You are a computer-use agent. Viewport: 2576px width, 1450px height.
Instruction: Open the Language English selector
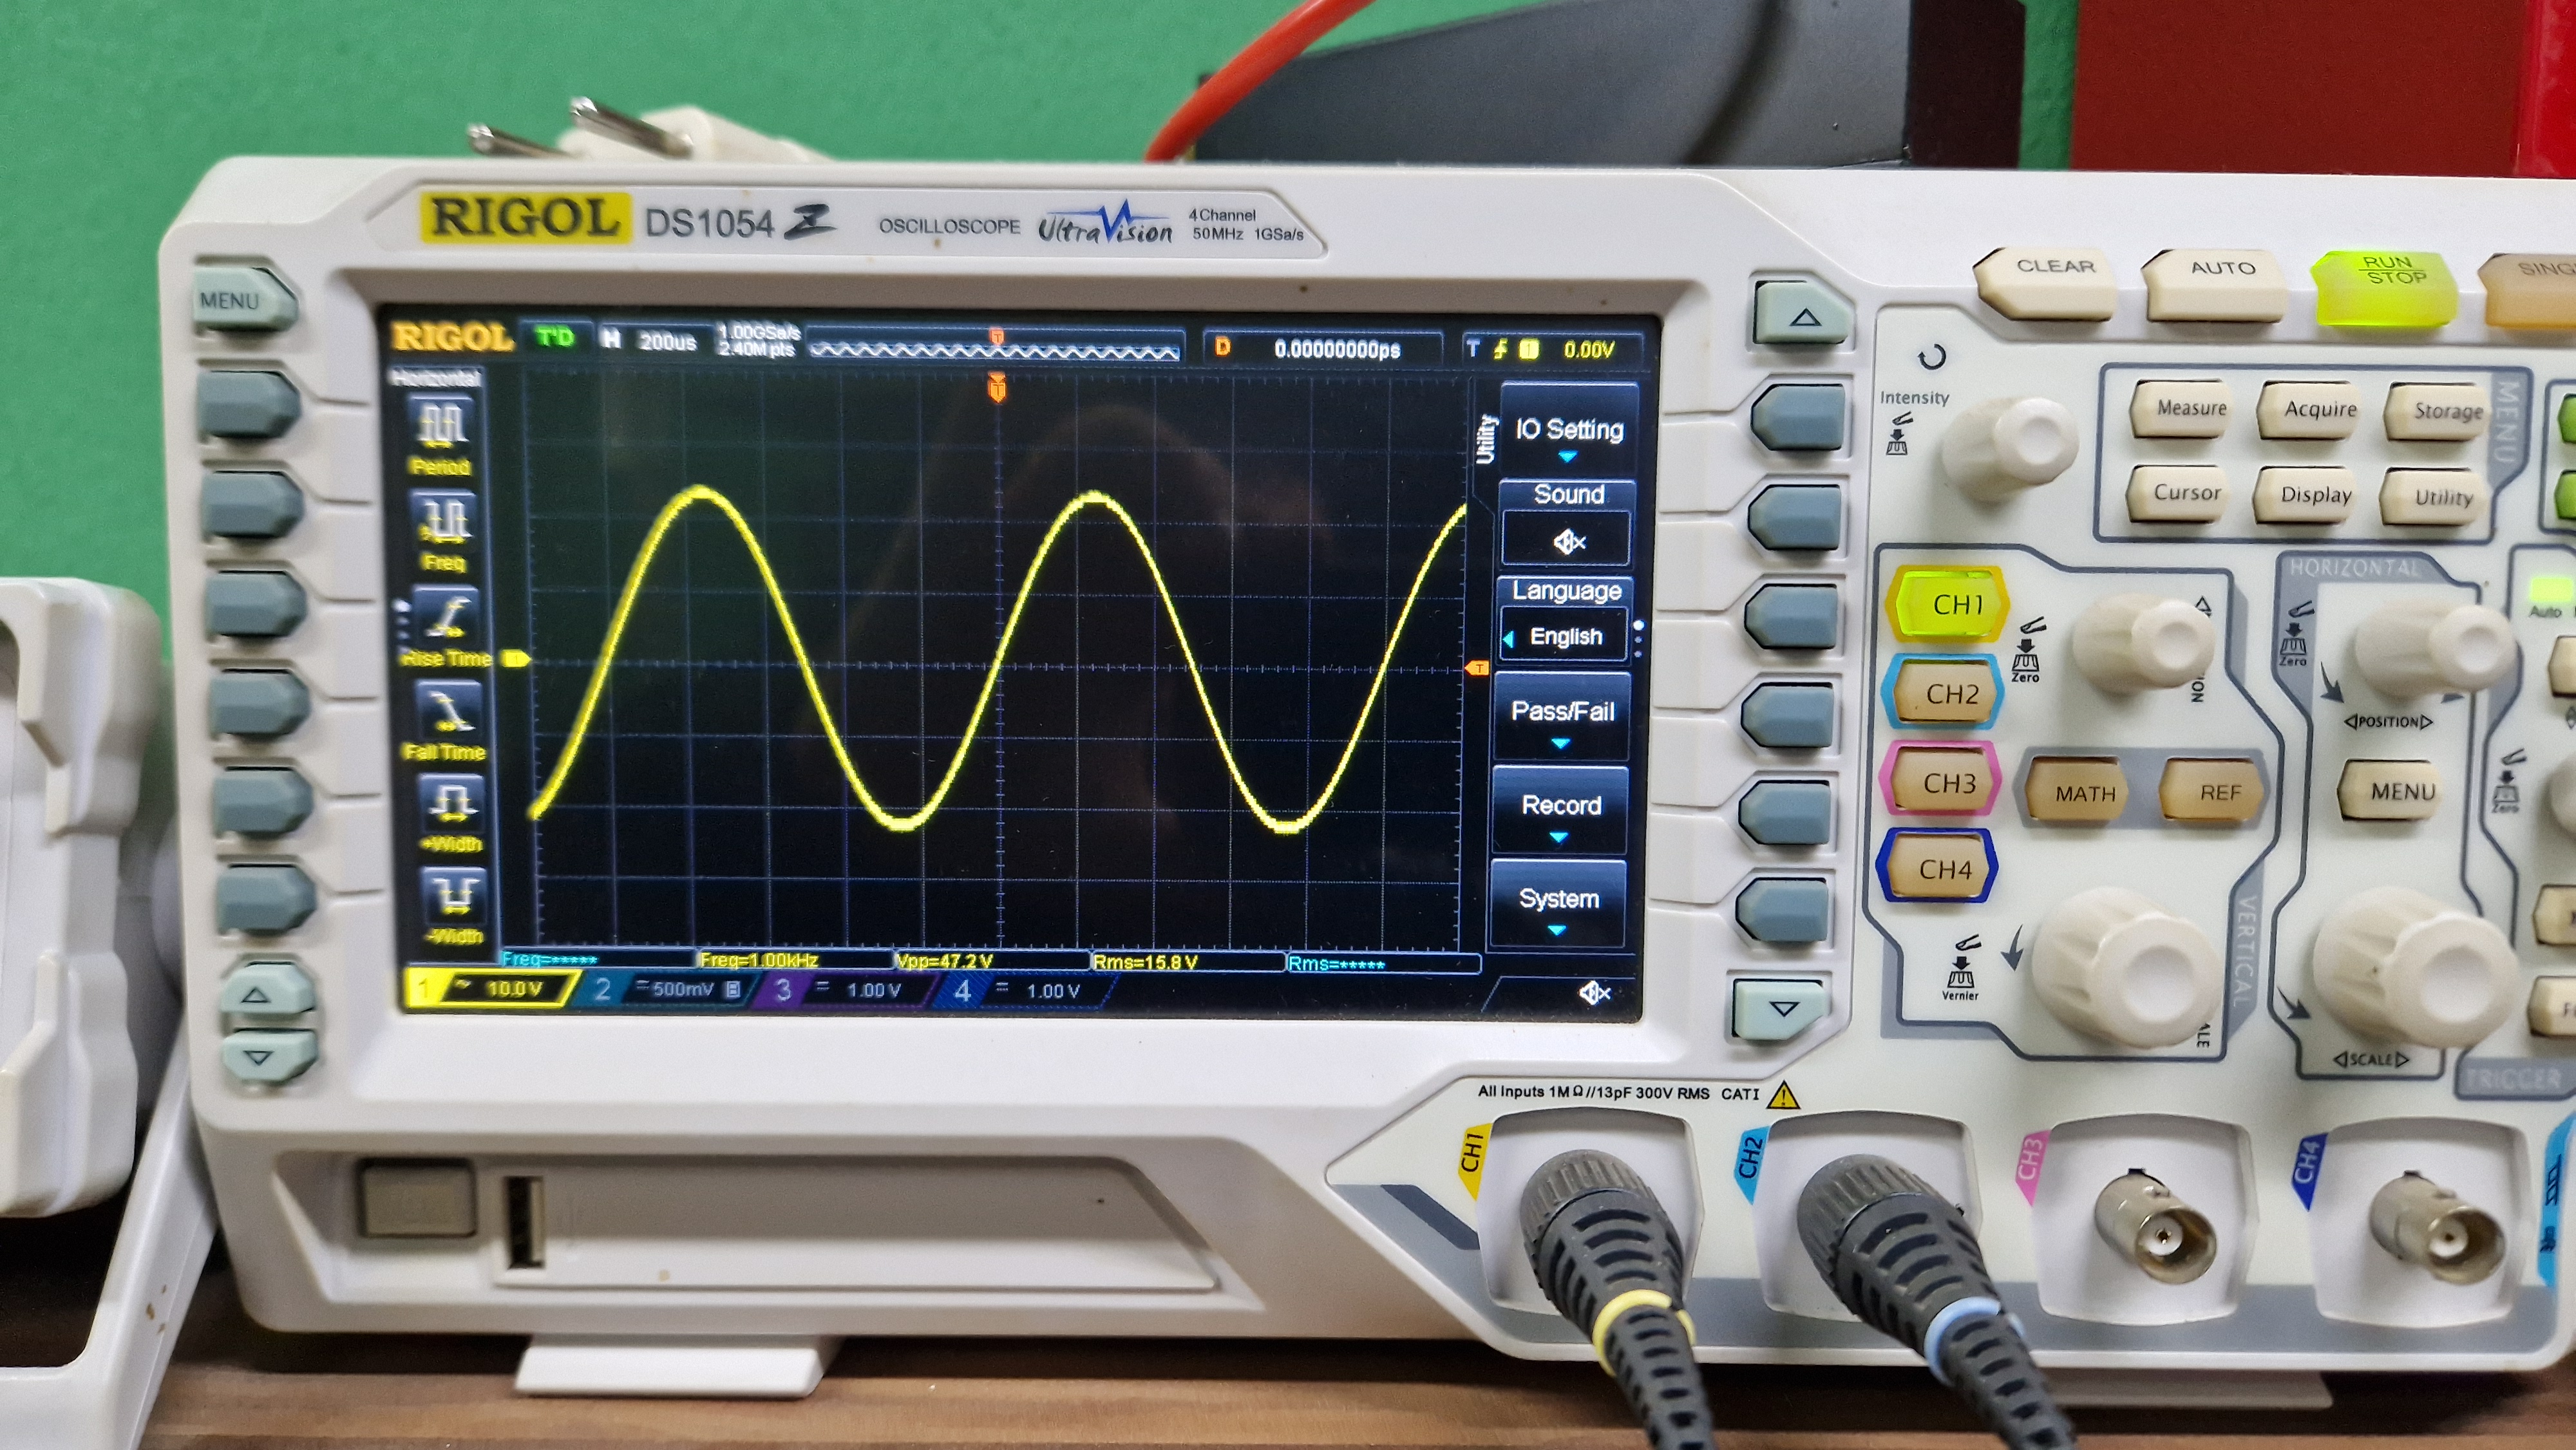(1566, 637)
